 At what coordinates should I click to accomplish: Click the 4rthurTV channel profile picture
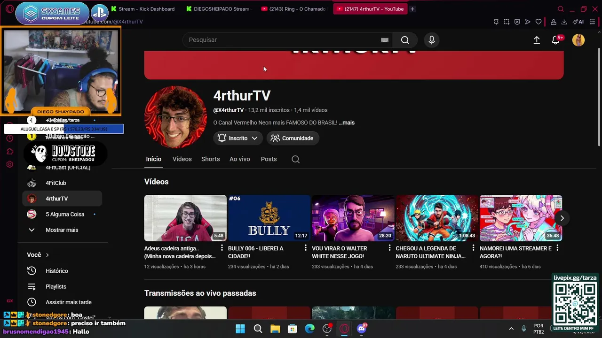coord(175,117)
